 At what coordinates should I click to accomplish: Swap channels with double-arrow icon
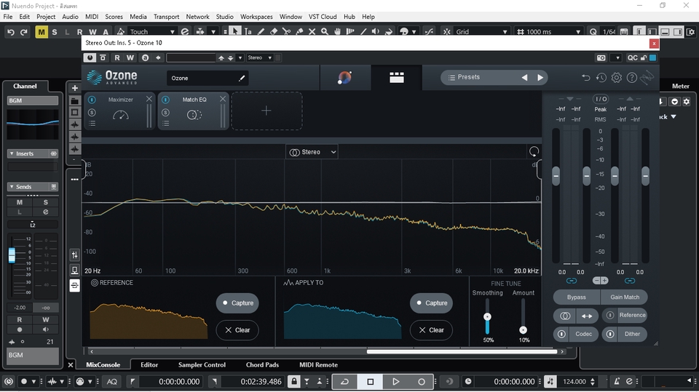[x=587, y=316]
